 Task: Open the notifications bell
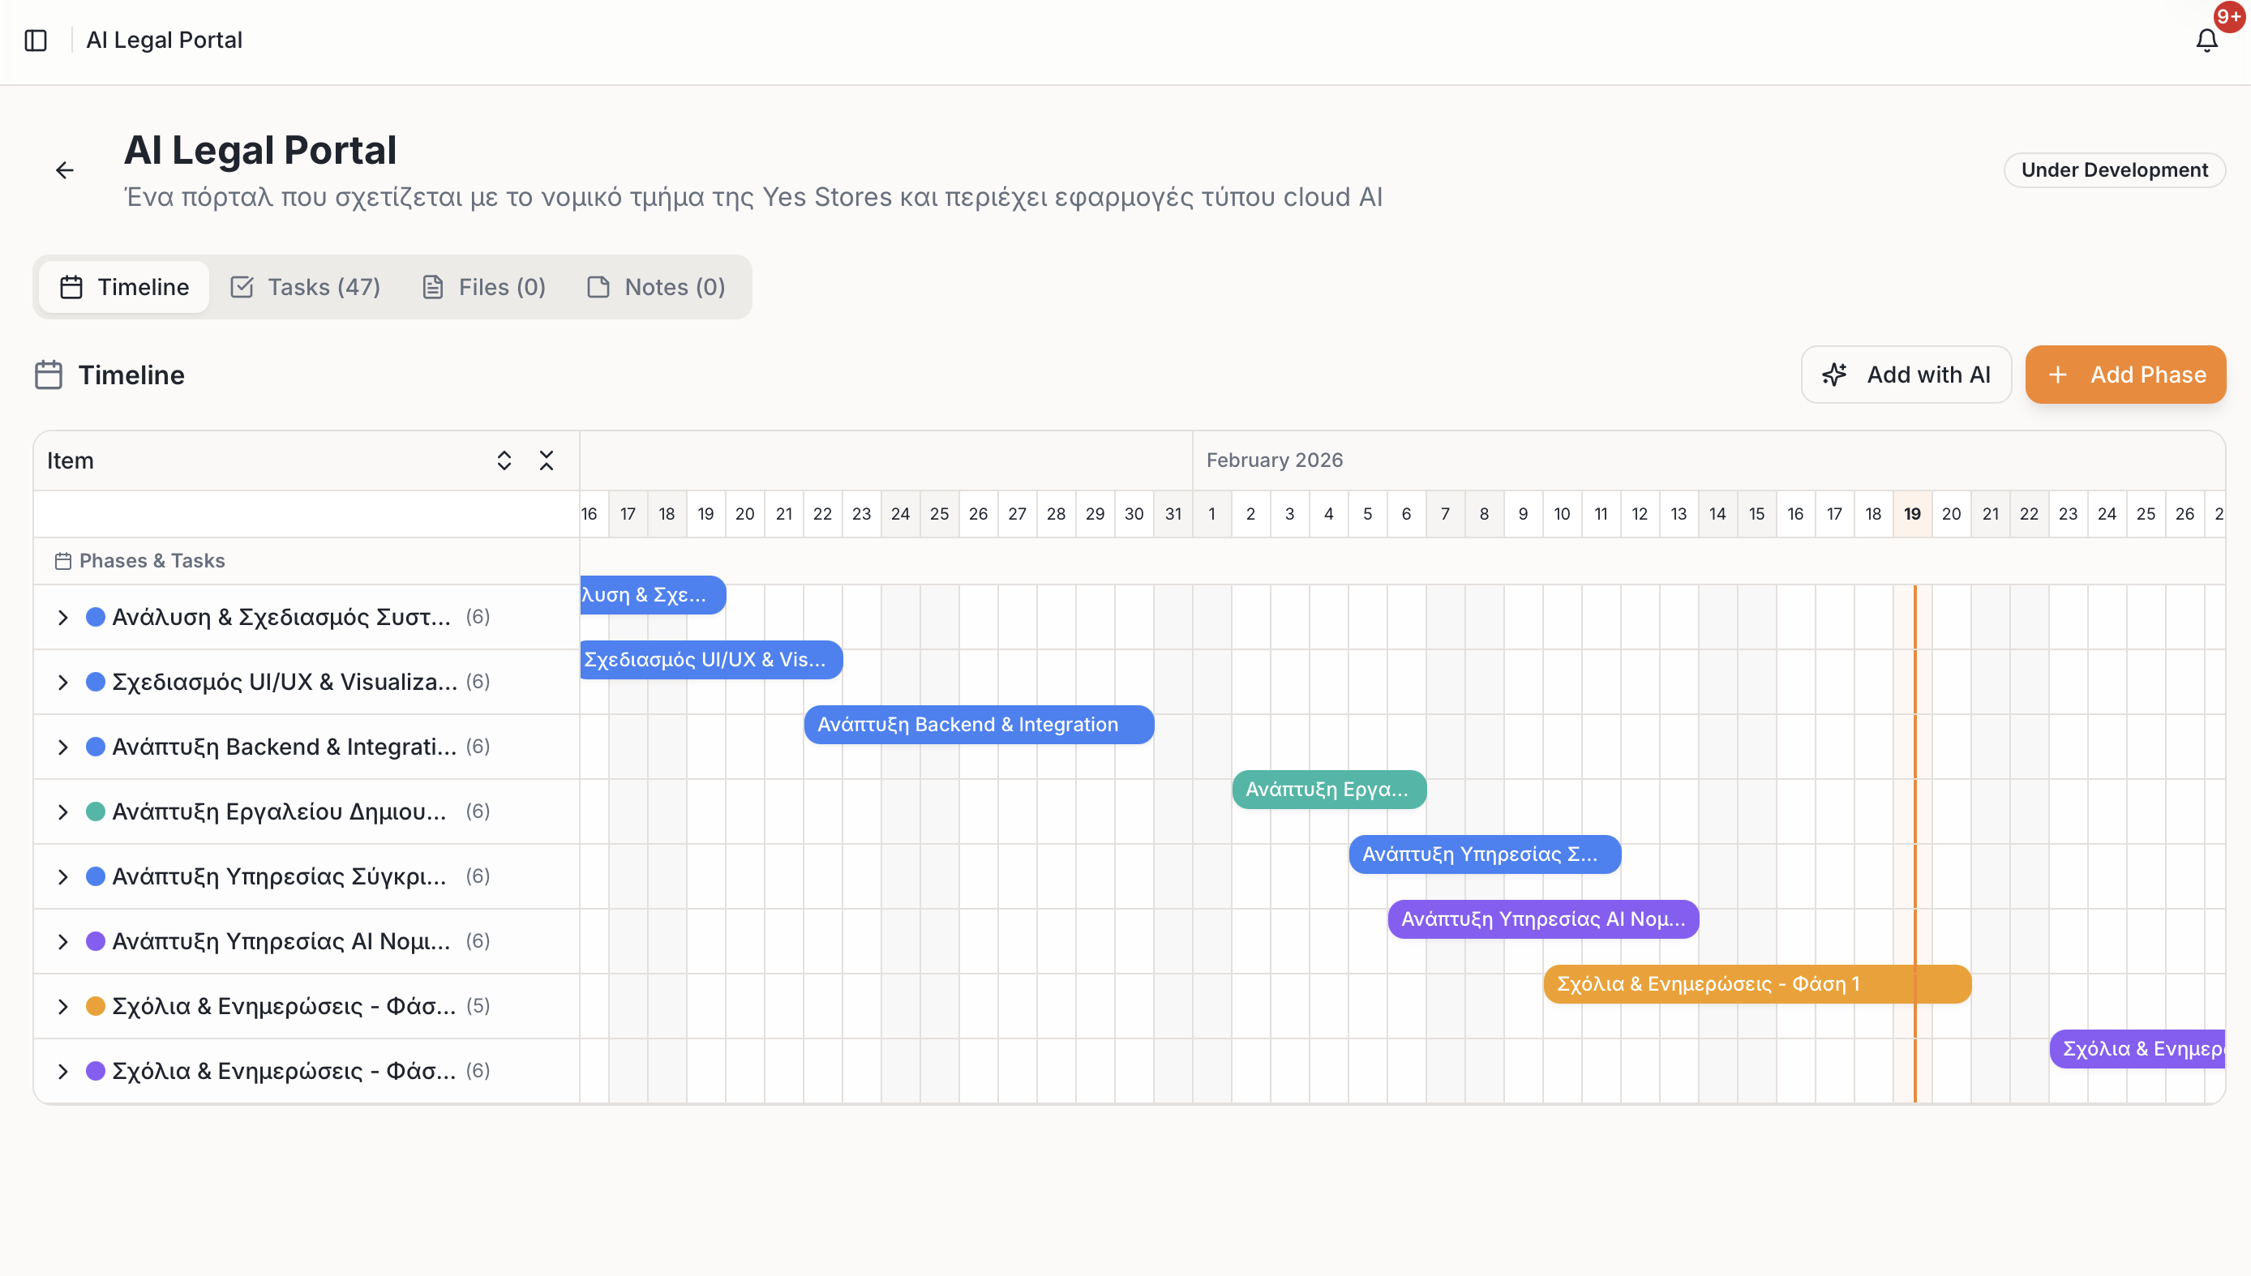(x=2206, y=41)
